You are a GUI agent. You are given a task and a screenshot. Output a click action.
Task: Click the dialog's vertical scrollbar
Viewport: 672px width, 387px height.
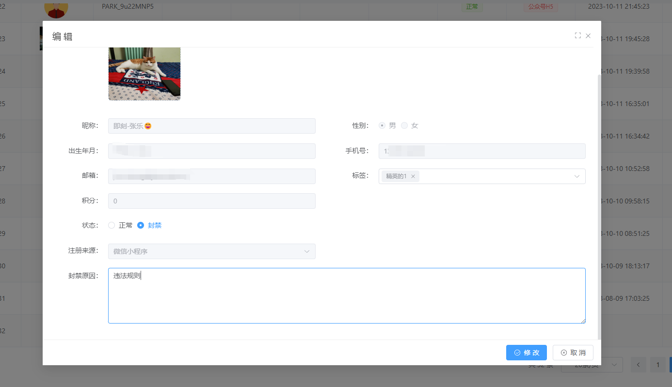(599, 194)
